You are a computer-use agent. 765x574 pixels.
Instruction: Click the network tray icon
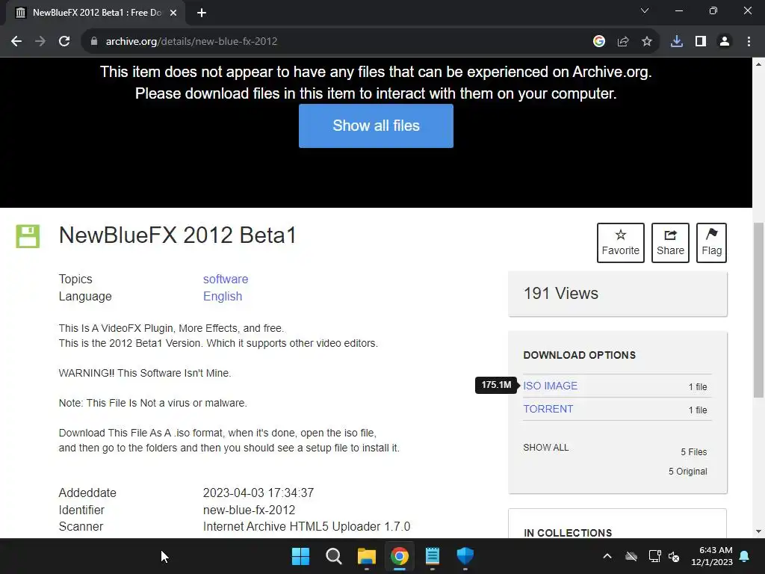pos(654,556)
